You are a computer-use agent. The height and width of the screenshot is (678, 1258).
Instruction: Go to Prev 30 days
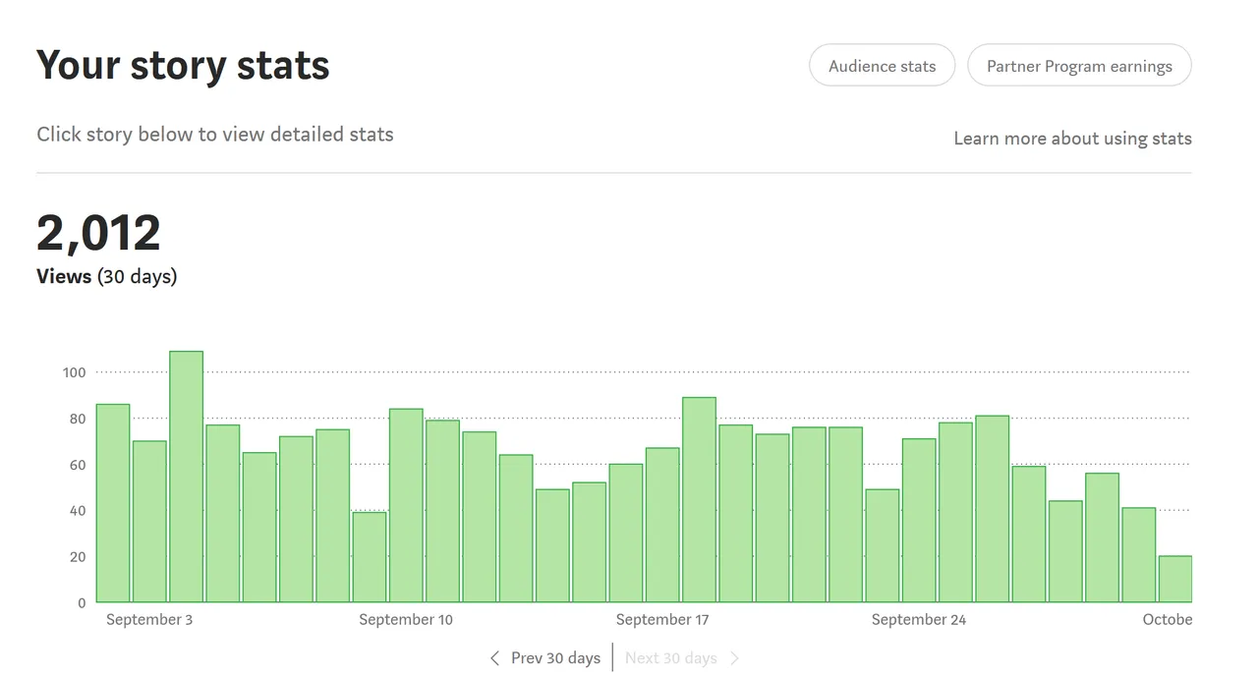[x=555, y=658]
